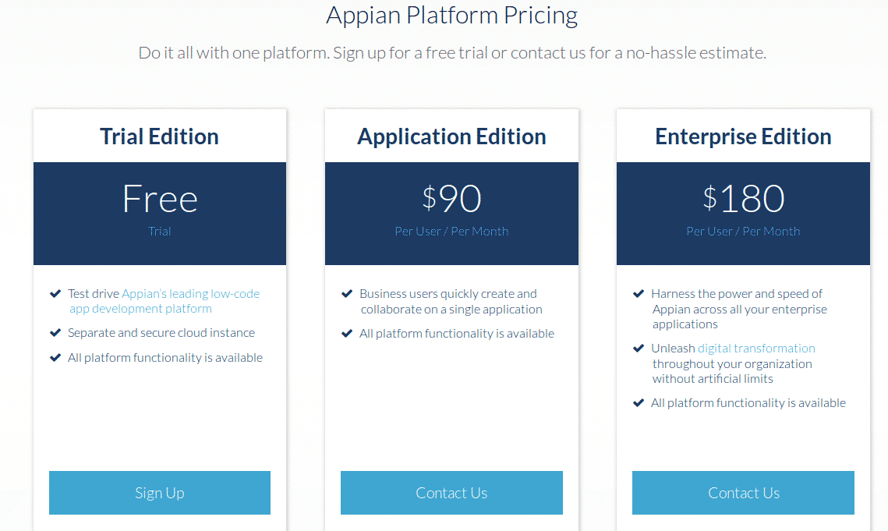Click checkmark beside Trial 'All platform functionality'
888x531 pixels.
tap(55, 358)
